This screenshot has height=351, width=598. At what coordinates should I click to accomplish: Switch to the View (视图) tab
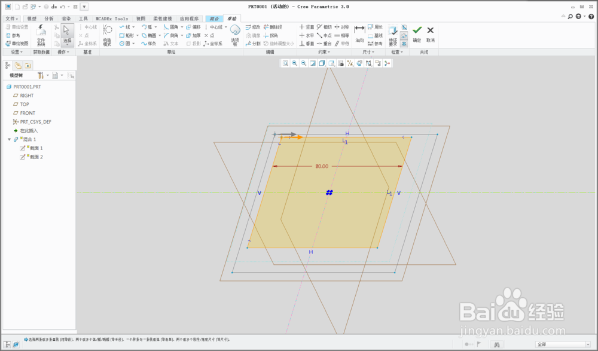tap(141, 19)
